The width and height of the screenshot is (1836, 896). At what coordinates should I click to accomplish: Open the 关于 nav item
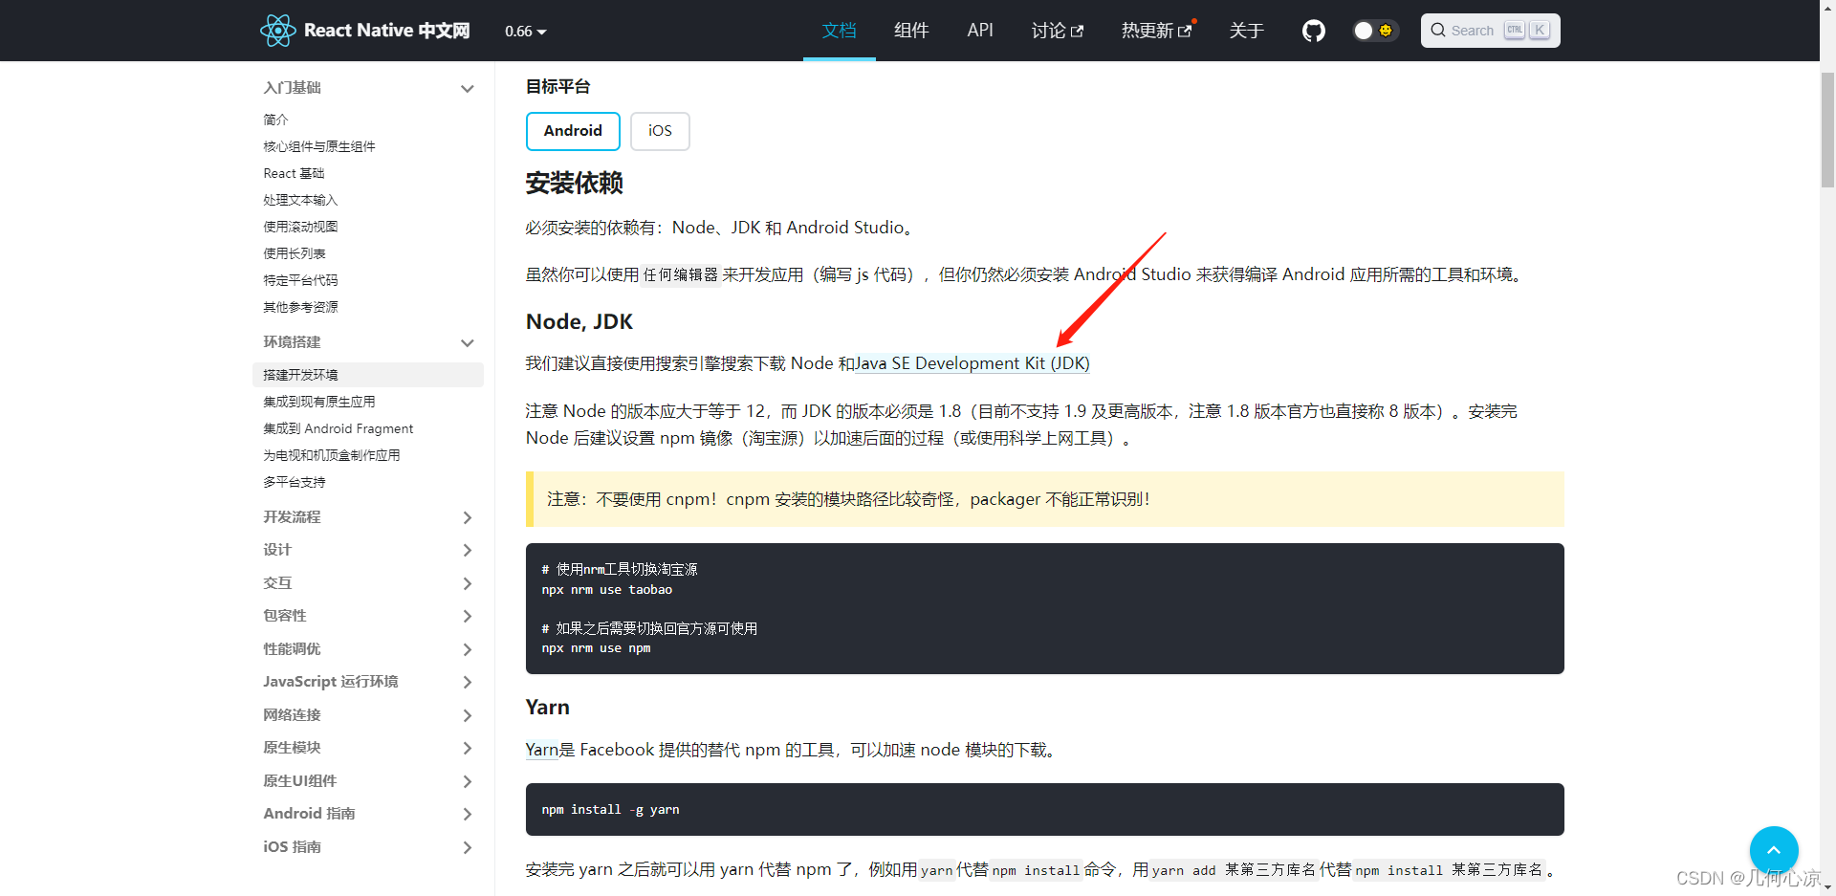coord(1246,31)
